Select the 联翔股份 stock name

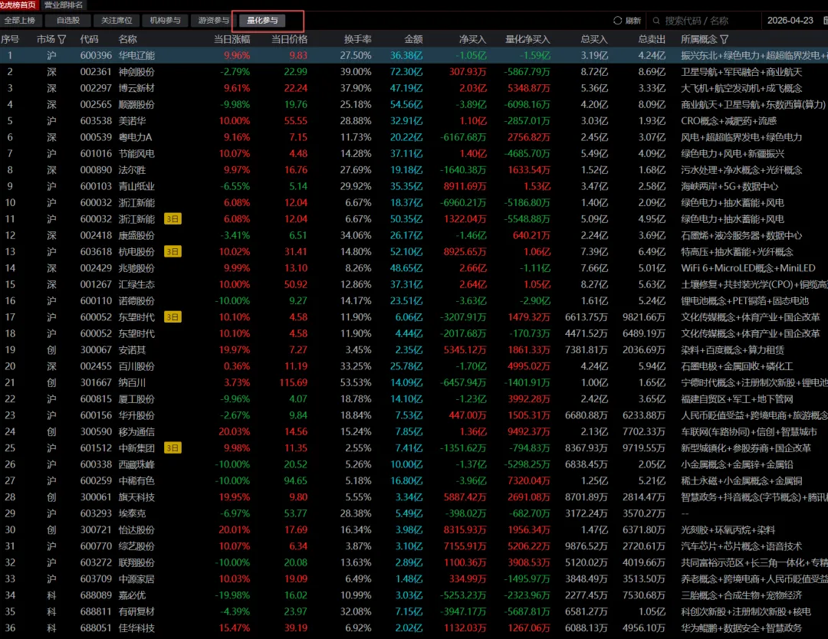point(136,562)
